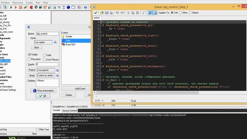
Task: Click the Parent button
Action: point(32,70)
